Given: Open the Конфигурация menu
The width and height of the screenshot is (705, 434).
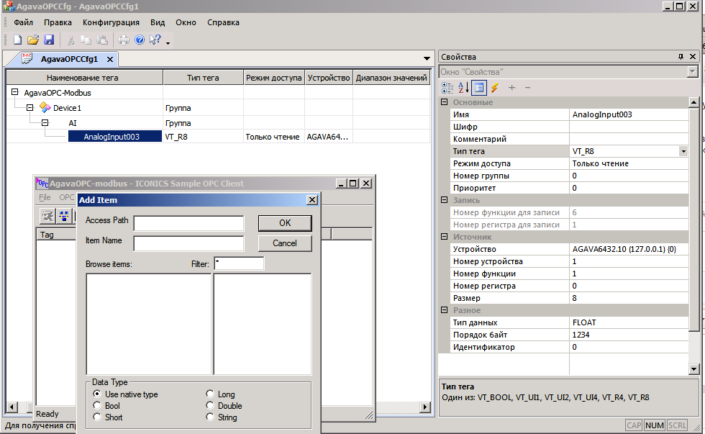Looking at the screenshot, I should tap(111, 22).
